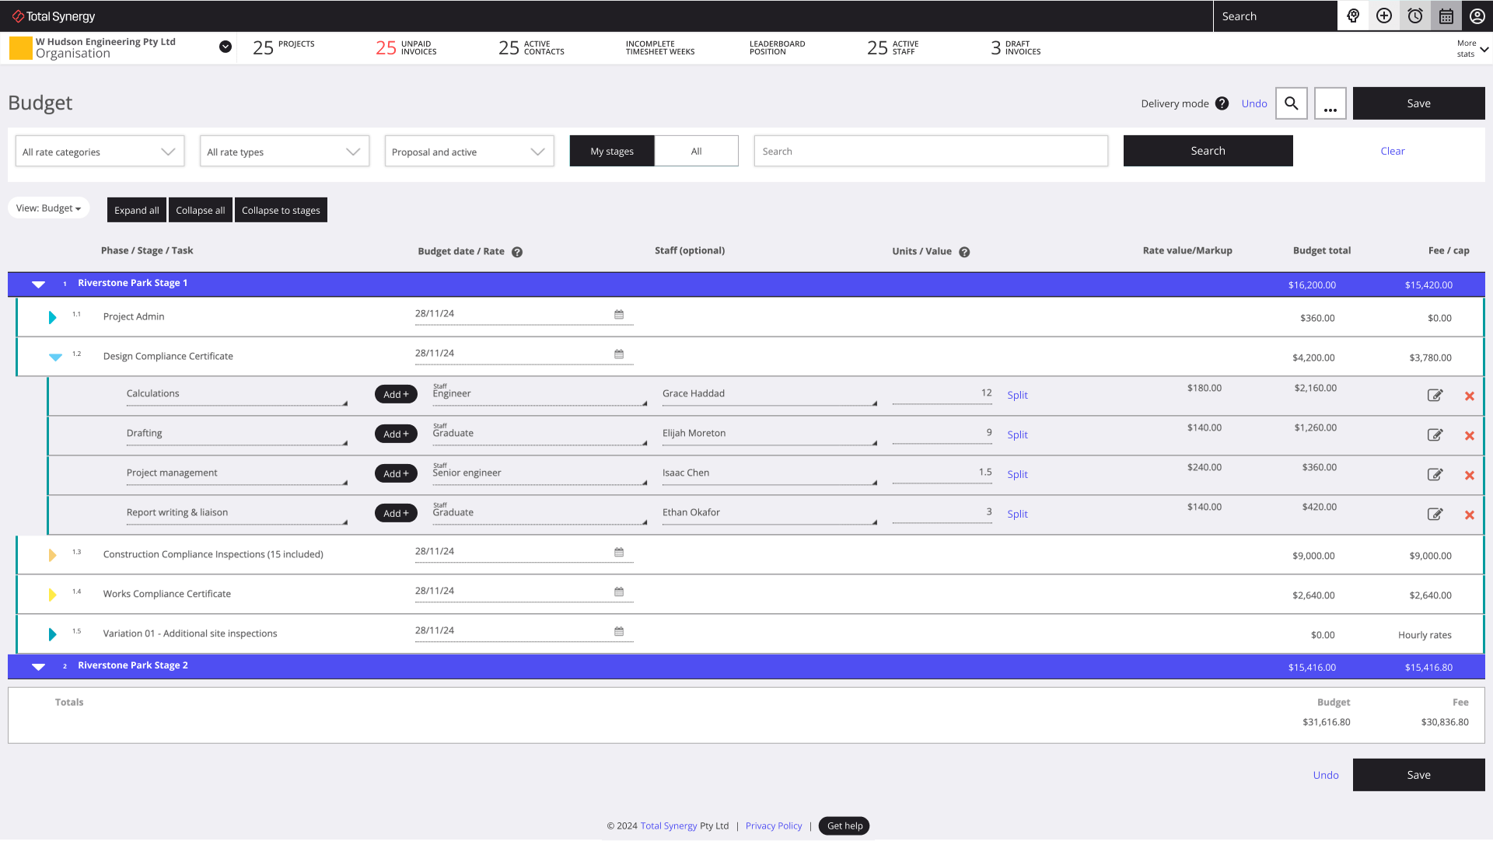Click the Delivery mode help question mark

pos(1222,103)
